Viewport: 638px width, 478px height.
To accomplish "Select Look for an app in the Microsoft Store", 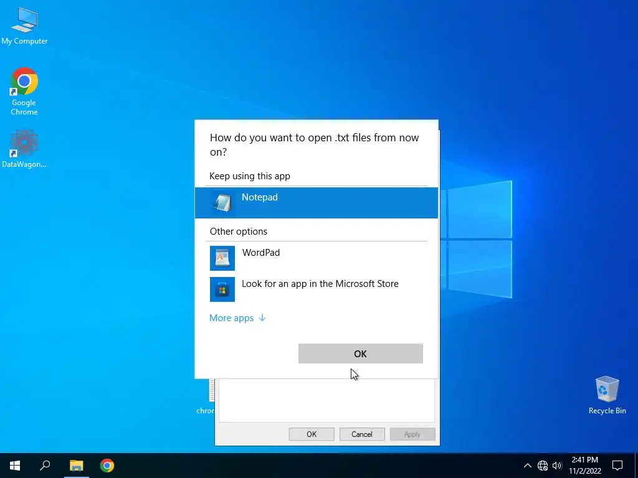I will coord(316,289).
